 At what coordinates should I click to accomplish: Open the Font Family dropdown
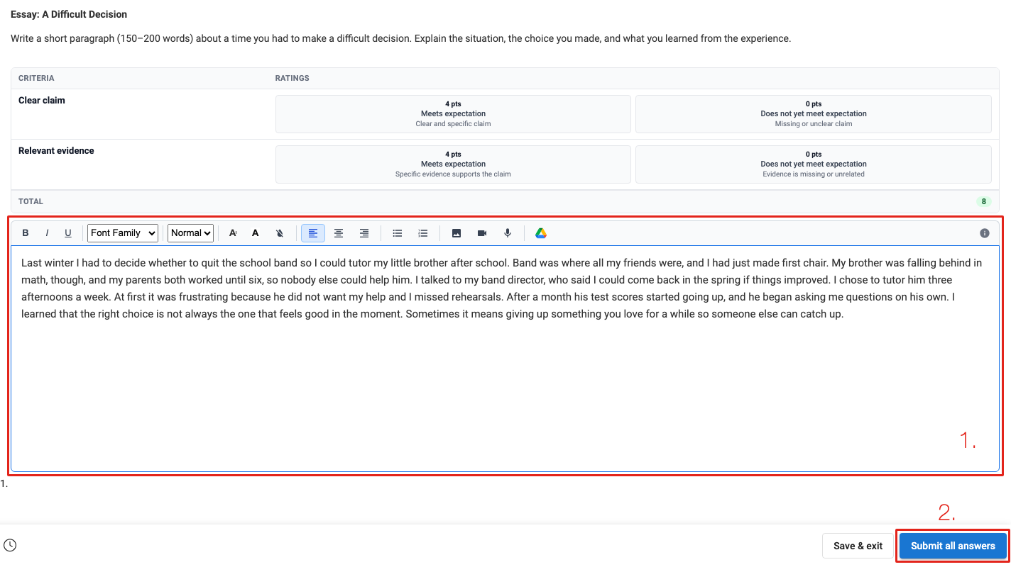[124, 233]
